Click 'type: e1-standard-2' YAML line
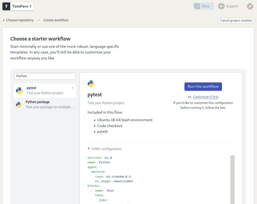 point(113,177)
